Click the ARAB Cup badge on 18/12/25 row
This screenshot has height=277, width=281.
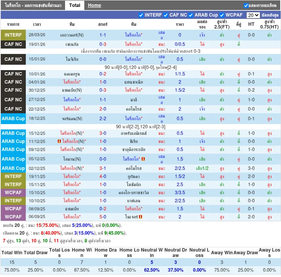coord(13,119)
